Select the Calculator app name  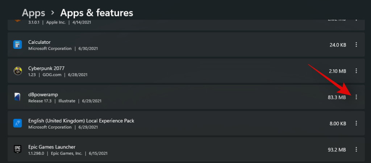pyautogui.click(x=39, y=42)
